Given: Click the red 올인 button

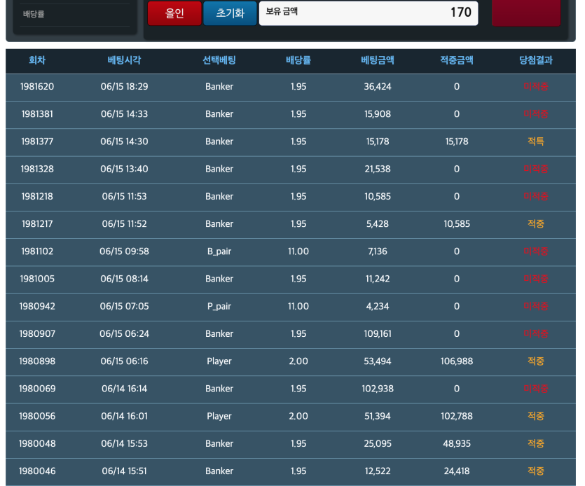Looking at the screenshot, I should [x=174, y=13].
